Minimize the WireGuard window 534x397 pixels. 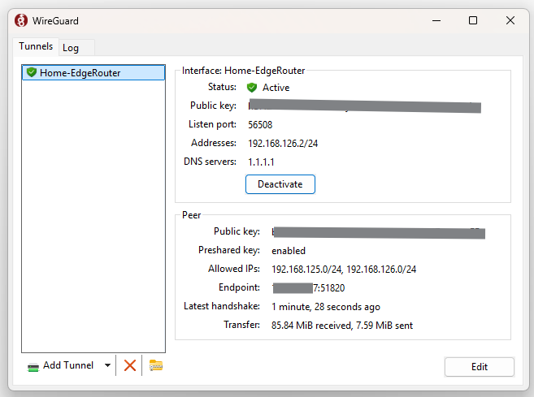pos(436,20)
